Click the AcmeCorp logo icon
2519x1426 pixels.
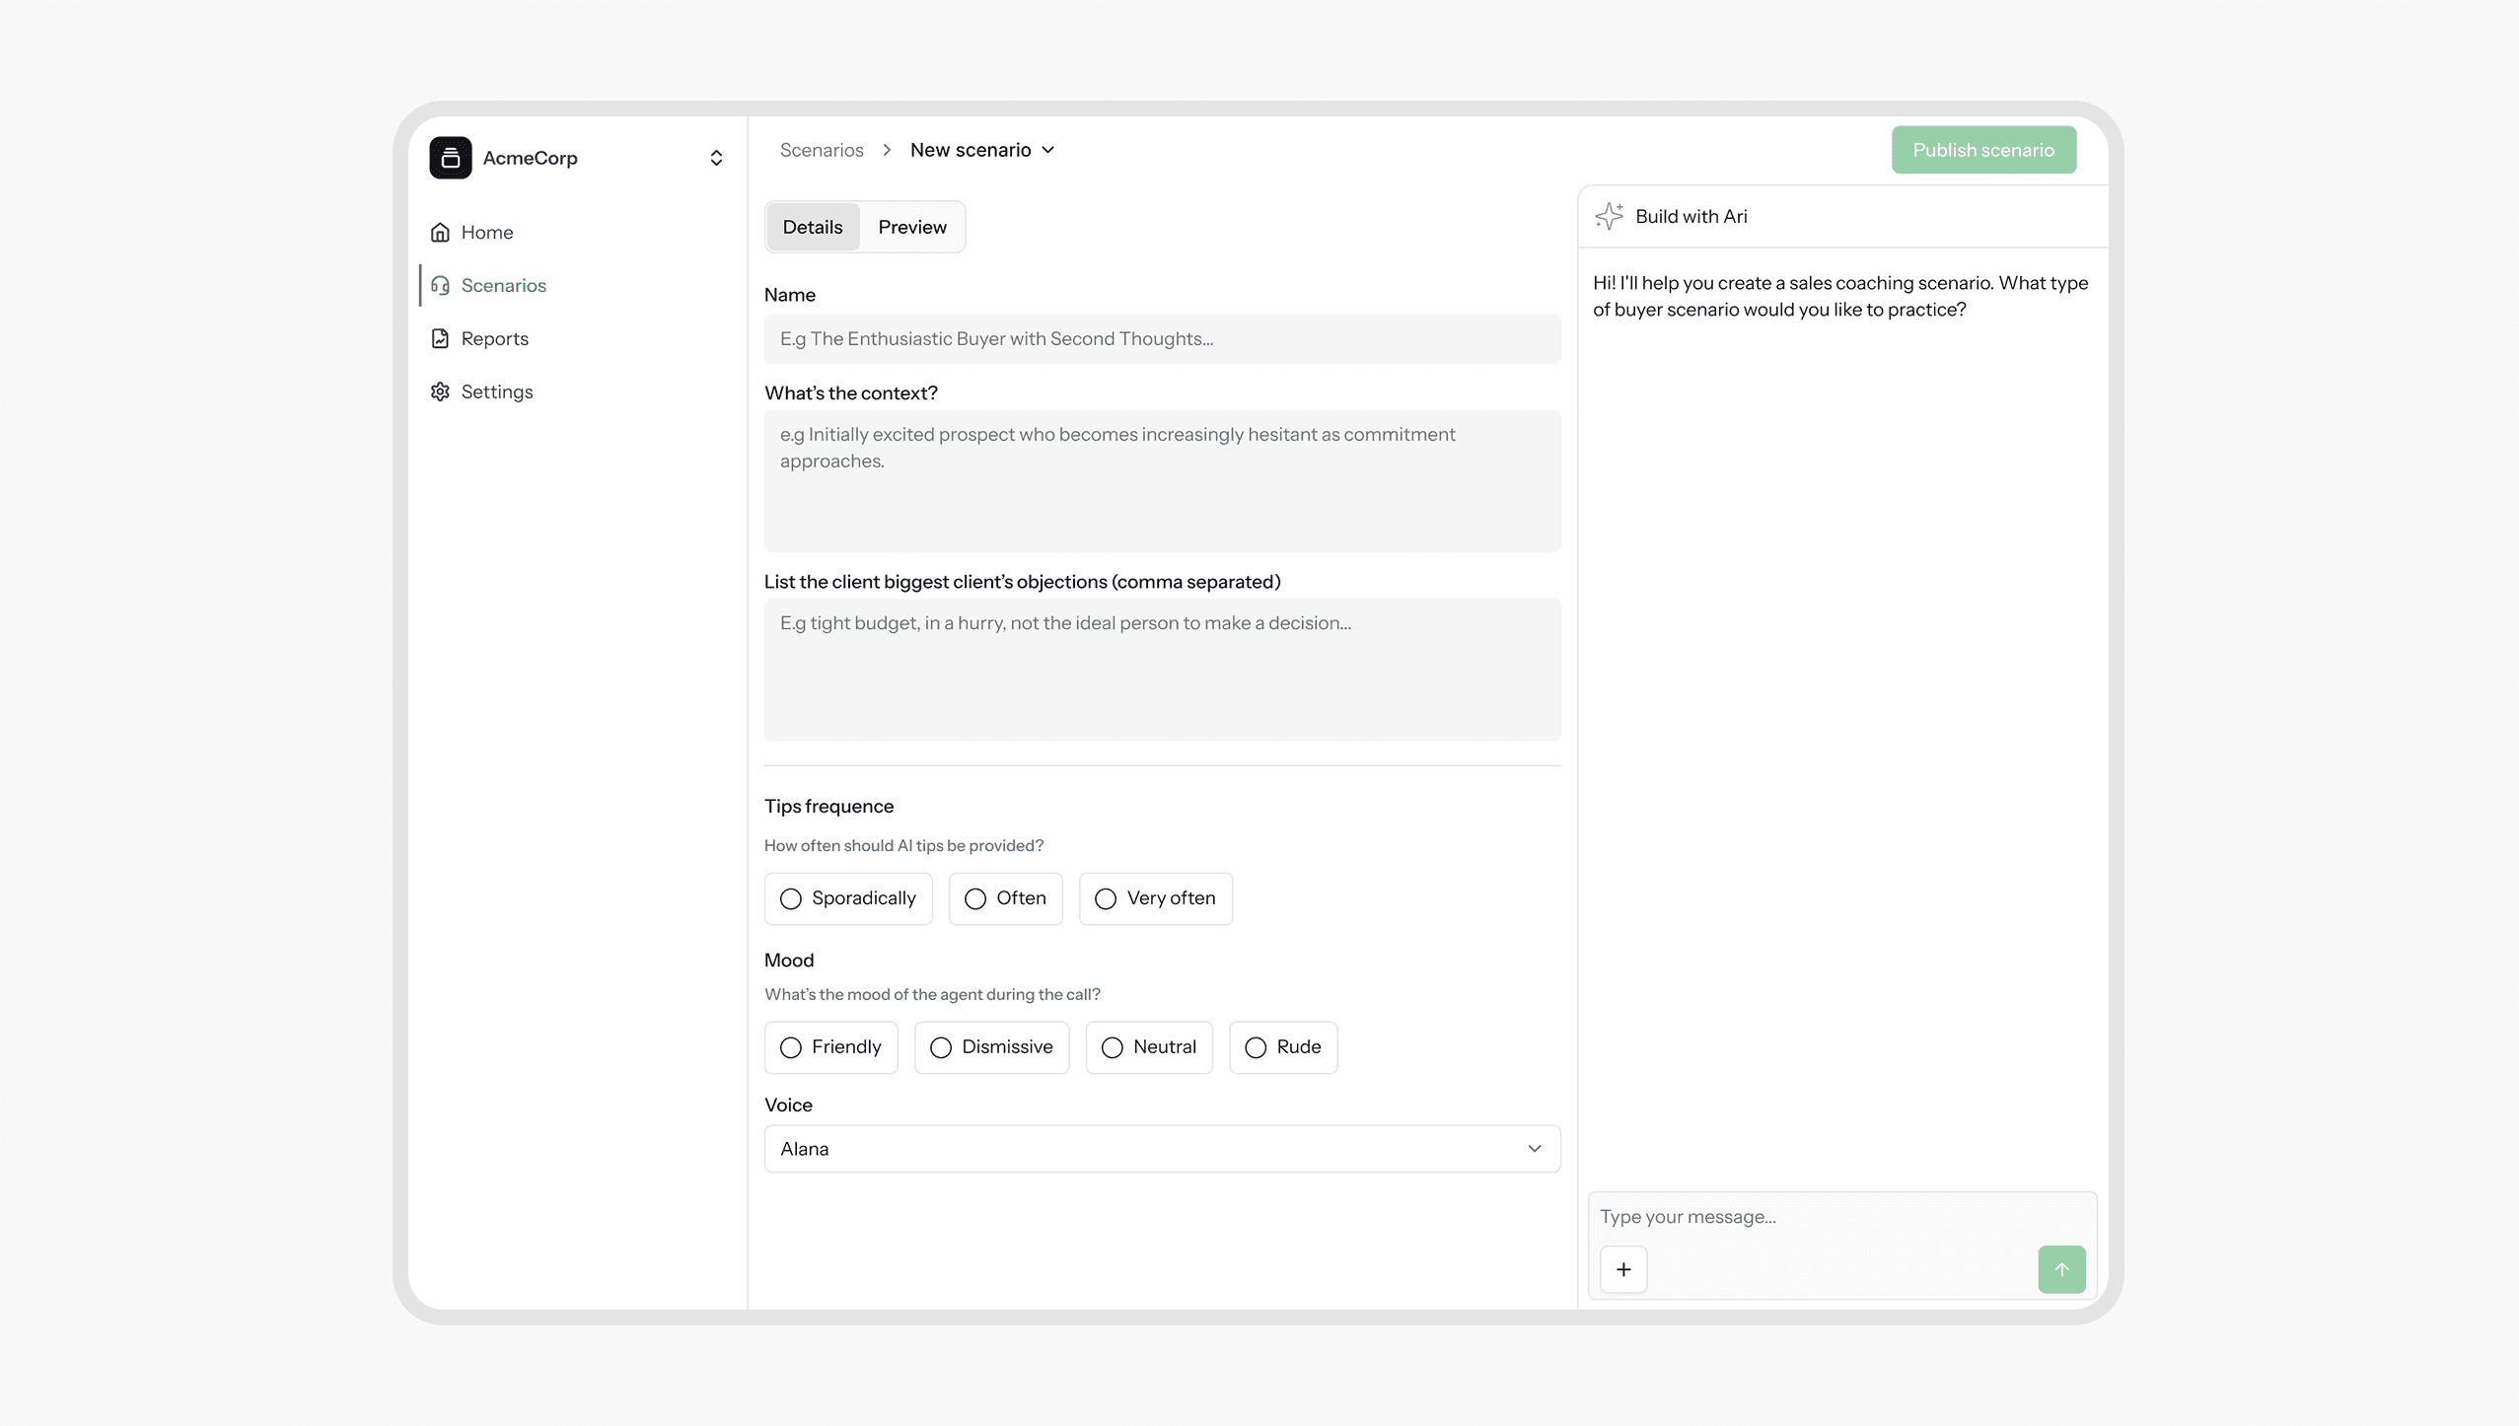click(x=450, y=158)
